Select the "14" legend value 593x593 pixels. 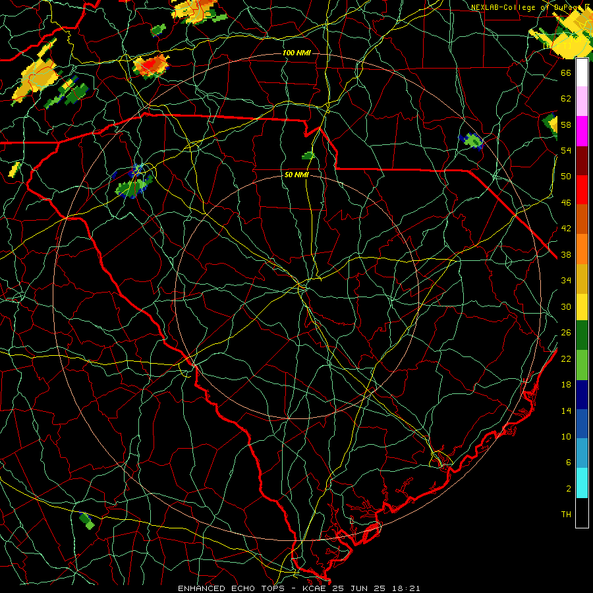pos(566,410)
